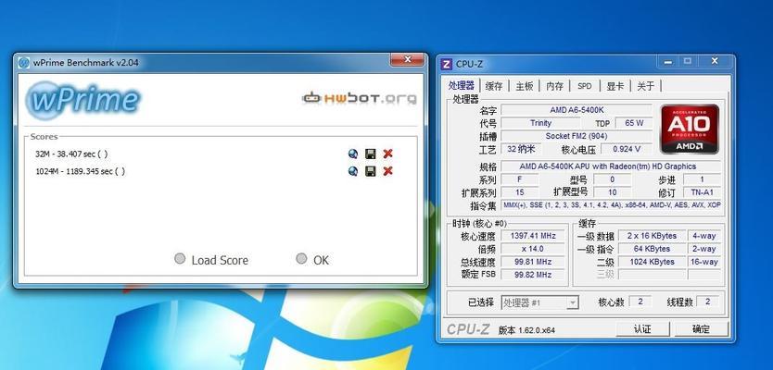Click the AMD A10 processor logo in CPU-Z
Image resolution: width=773 pixels, height=370 pixels.
[690, 129]
